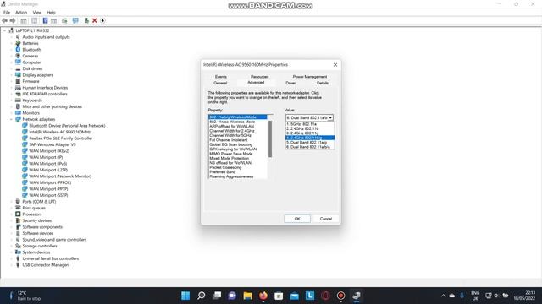542x304 pixels.
Task: Select Realtek PCIe GbE Family Controller
Action: coord(60,138)
